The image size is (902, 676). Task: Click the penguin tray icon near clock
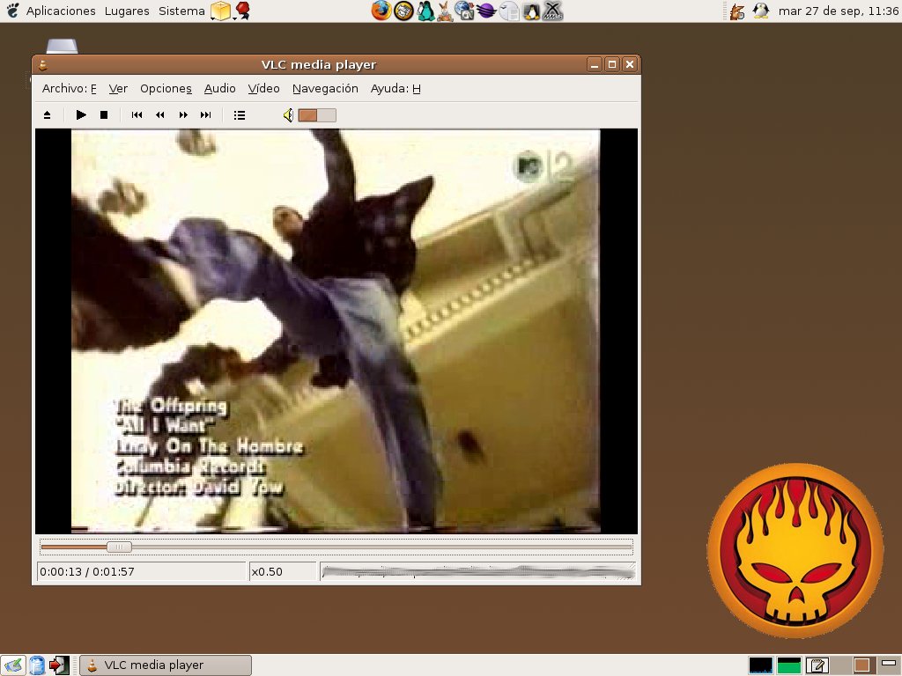click(760, 11)
